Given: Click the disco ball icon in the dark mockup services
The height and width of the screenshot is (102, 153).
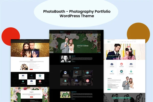Looking at the screenshot, I should pos(65,81).
